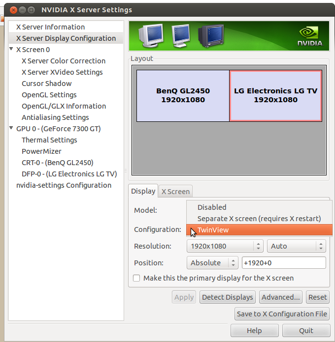Image resolution: width=335 pixels, height=342 pixels.
Task: Enable 'Make this the primary display' checkbox
Action: click(x=137, y=278)
